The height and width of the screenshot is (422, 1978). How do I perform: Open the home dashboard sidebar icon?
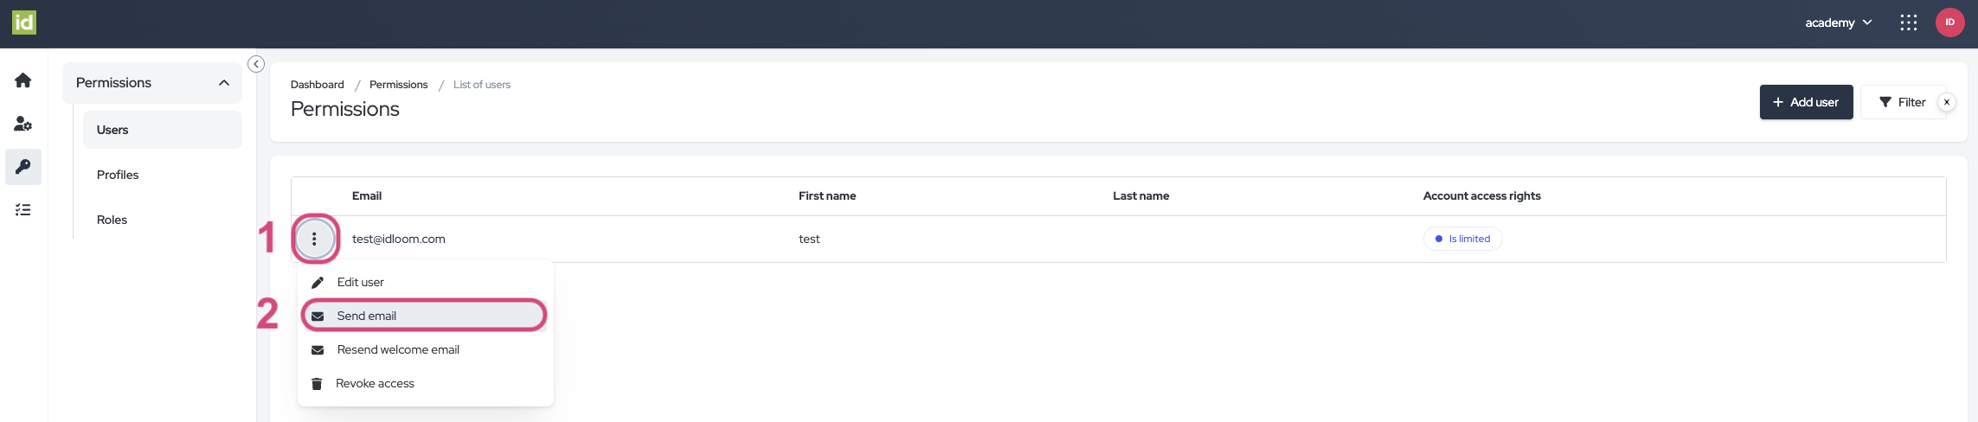point(23,80)
